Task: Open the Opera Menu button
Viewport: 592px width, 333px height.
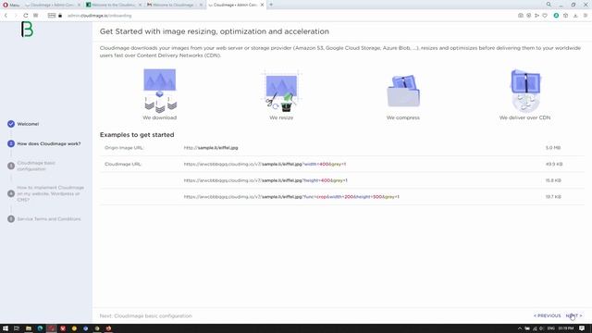Action: tap(11, 5)
